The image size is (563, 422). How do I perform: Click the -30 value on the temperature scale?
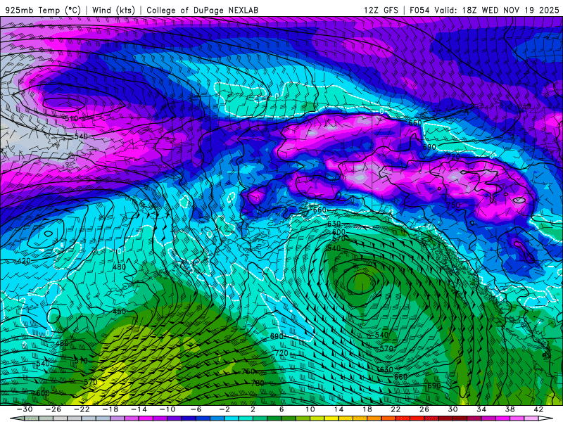25,409
